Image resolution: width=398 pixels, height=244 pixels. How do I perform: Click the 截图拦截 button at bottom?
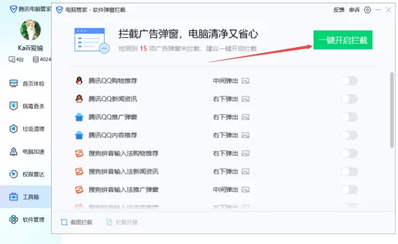(x=76, y=222)
